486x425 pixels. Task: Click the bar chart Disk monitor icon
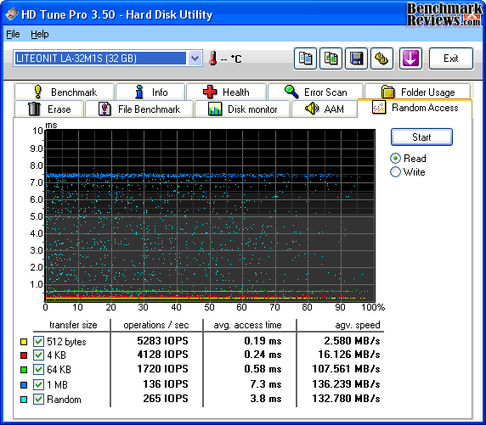[x=215, y=109]
